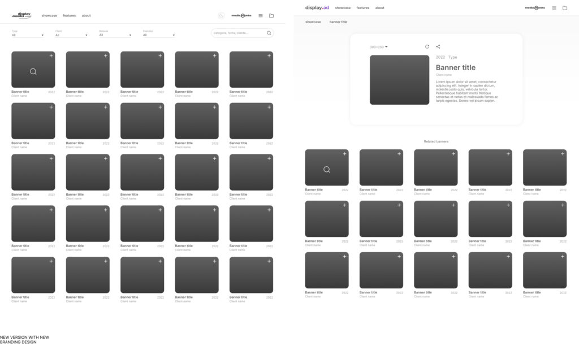
Task: Open the folder icon in the display.monks header
Action: 271,16
